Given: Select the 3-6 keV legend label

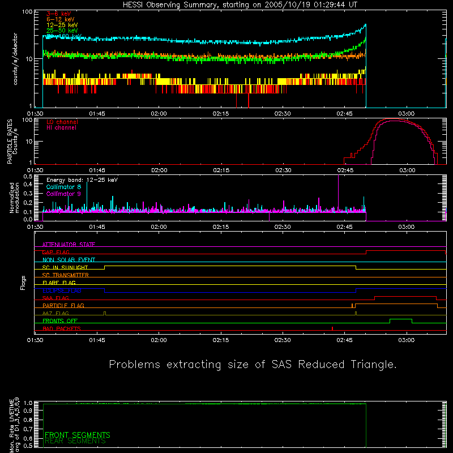Looking at the screenshot, I should (59, 14).
